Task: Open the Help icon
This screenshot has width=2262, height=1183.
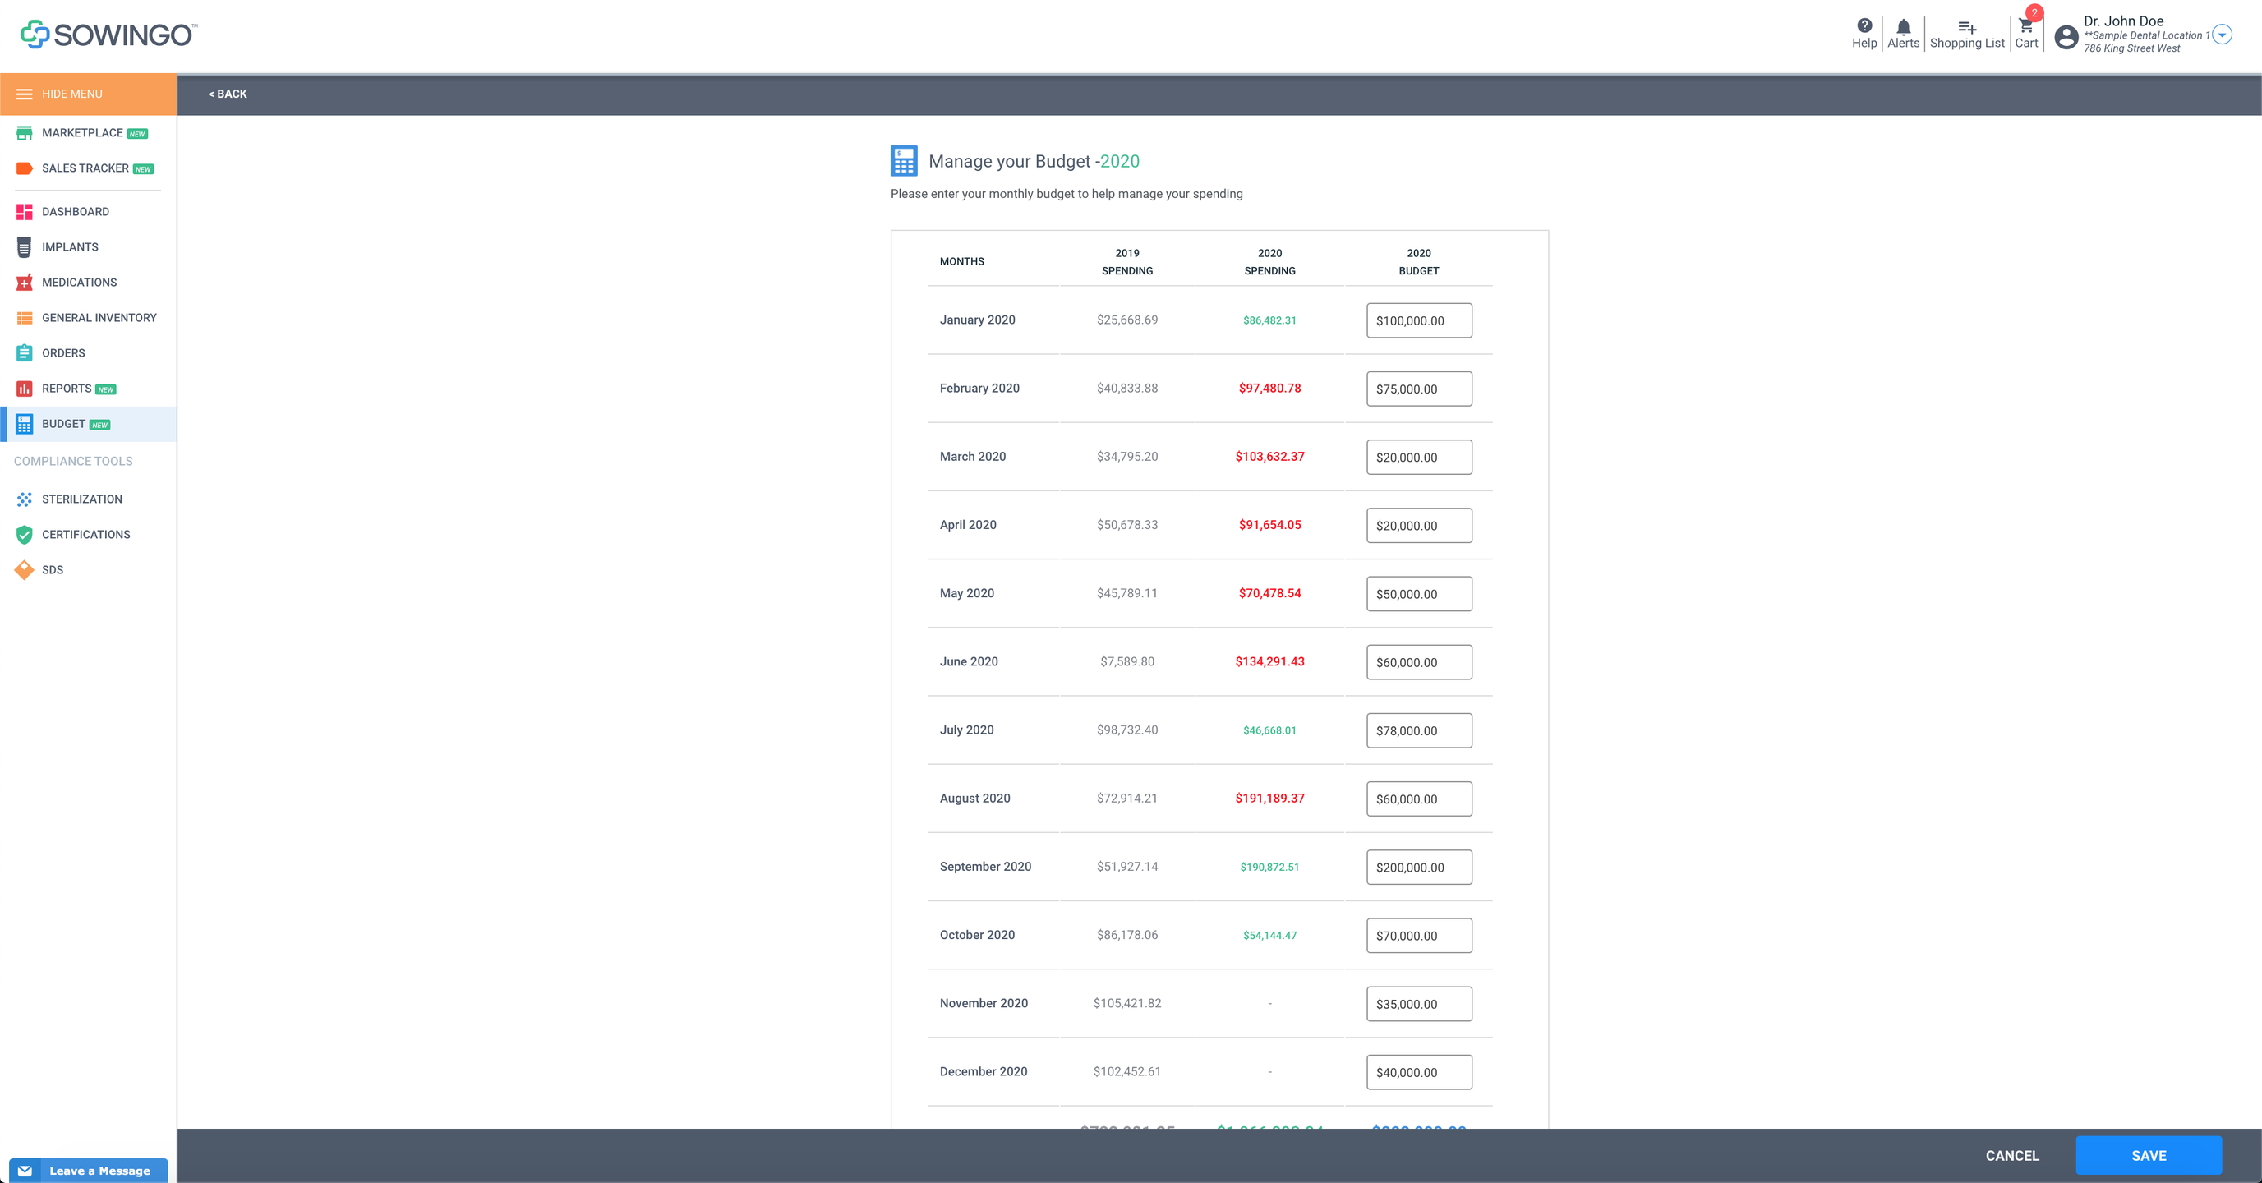Action: [1864, 25]
